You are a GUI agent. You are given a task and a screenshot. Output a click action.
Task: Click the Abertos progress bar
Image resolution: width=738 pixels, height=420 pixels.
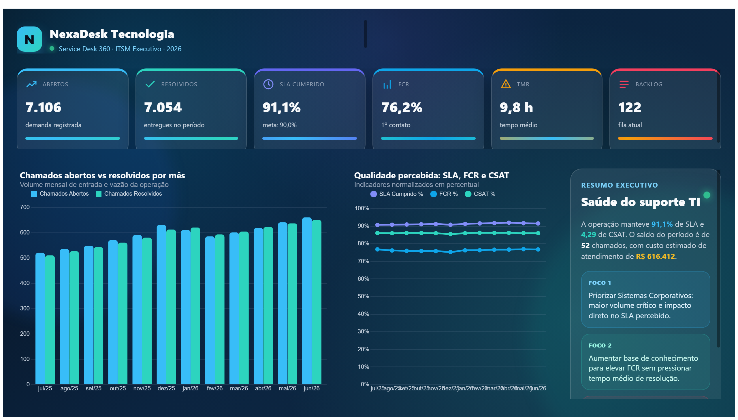click(73, 138)
